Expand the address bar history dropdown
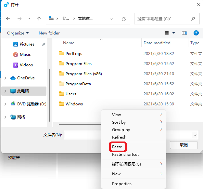 tap(111, 19)
